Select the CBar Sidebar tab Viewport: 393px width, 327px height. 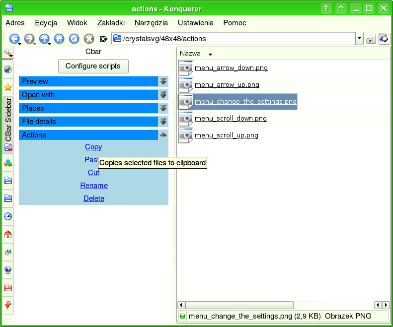coord(8,125)
